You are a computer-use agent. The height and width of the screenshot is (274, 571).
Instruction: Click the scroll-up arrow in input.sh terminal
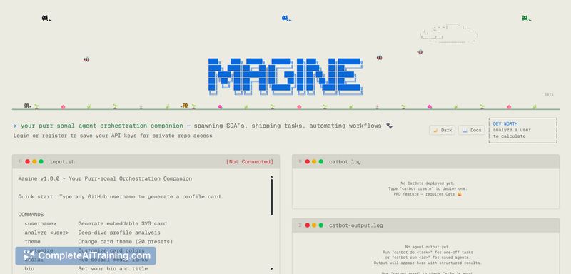(271, 177)
